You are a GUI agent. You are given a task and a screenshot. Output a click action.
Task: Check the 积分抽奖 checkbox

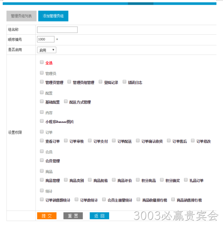(162, 180)
